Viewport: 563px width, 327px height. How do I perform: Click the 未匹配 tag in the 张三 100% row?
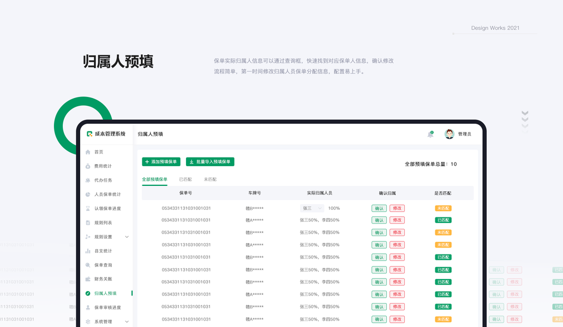[443, 208]
